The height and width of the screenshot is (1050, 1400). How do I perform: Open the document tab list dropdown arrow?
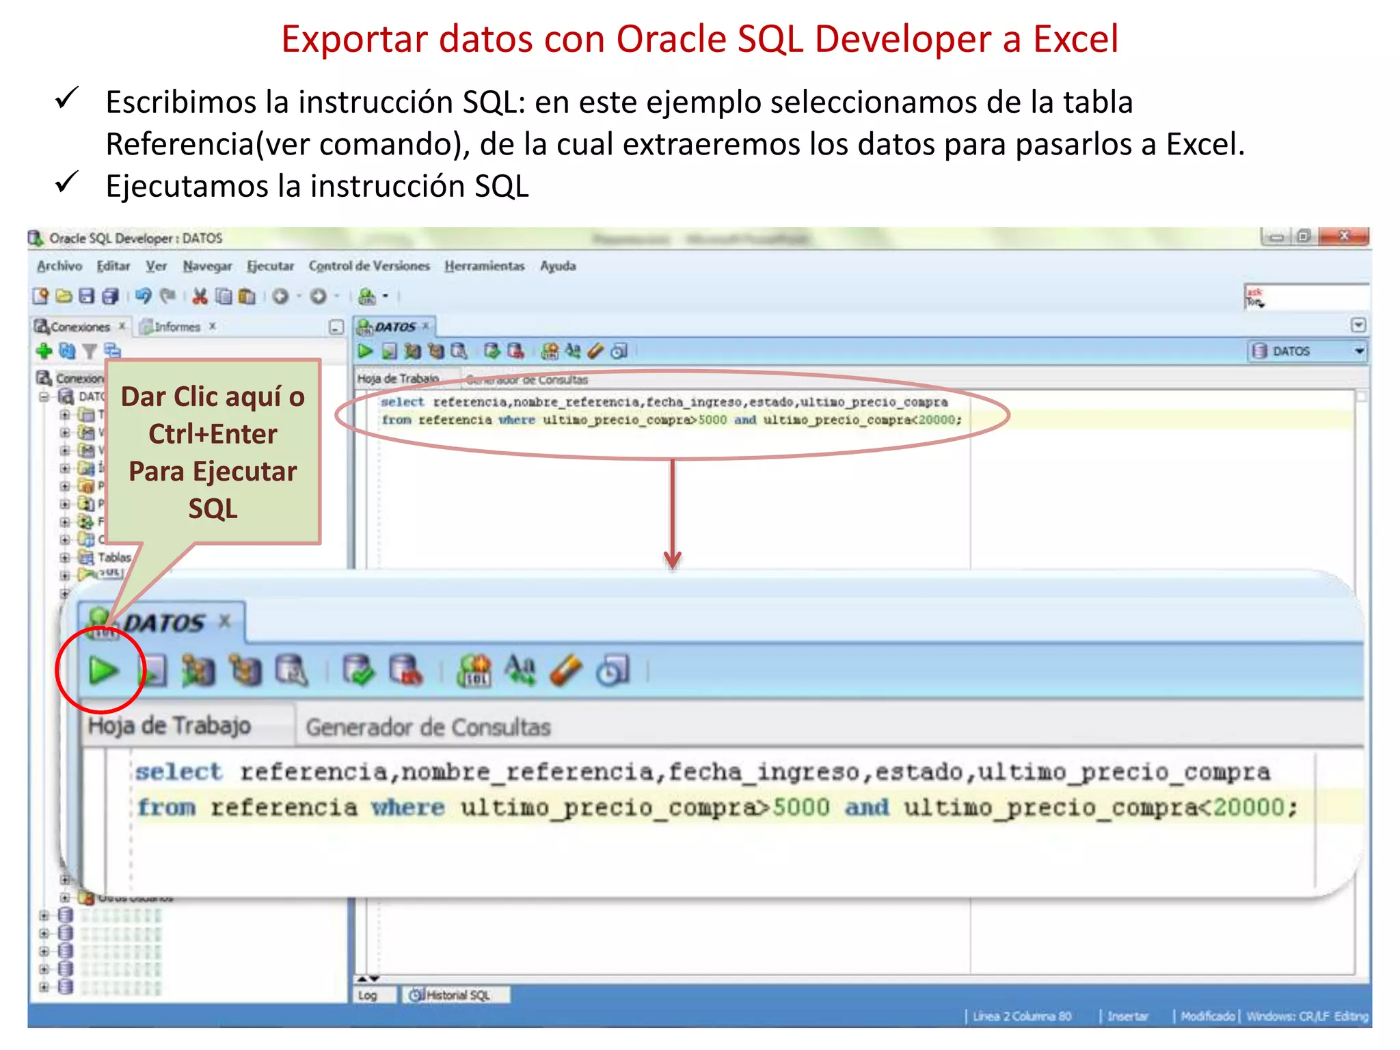coord(1358,325)
